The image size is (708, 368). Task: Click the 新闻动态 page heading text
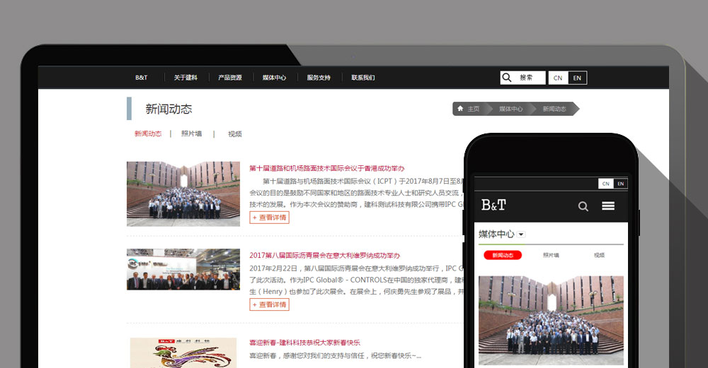[169, 109]
